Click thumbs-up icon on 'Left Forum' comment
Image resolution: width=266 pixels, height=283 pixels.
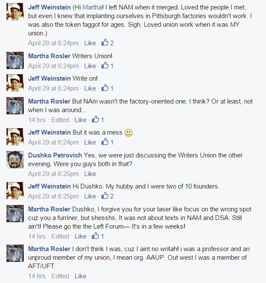(x=95, y=236)
